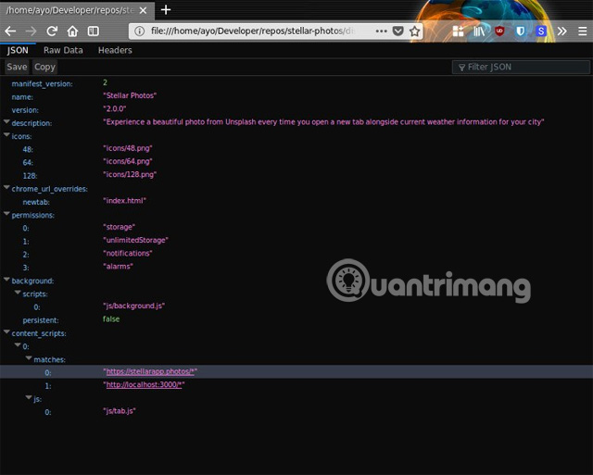Click the persistent key label
The width and height of the screenshot is (593, 475).
click(41, 320)
